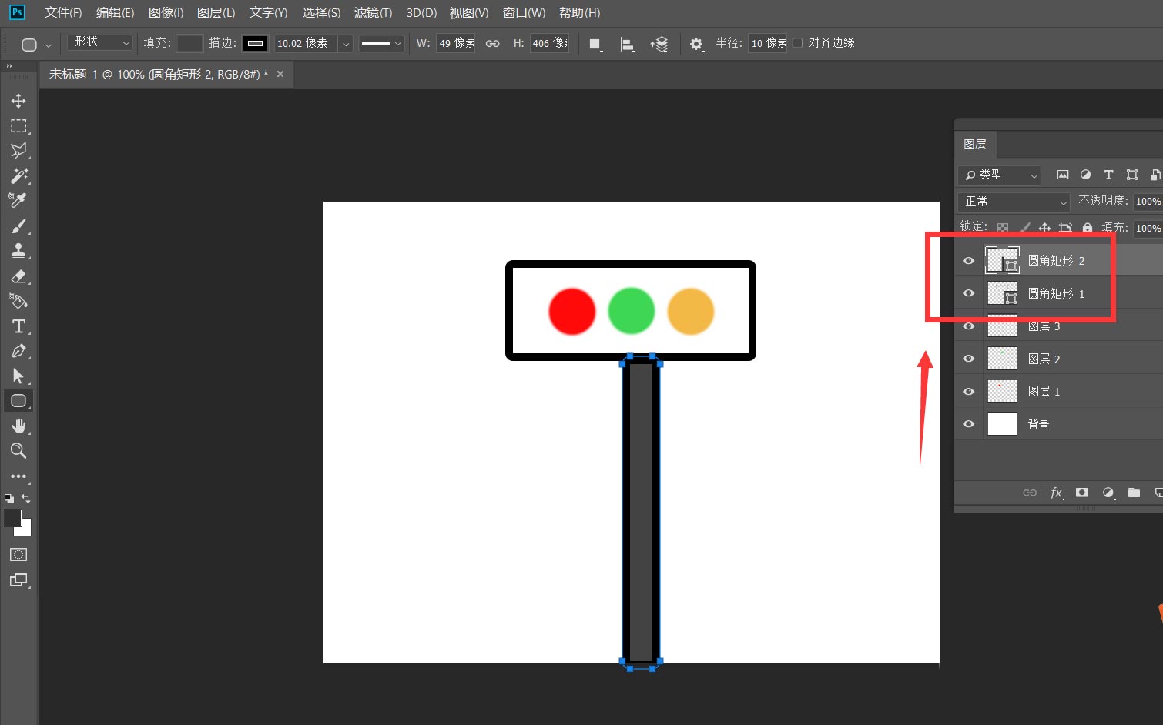Viewport: 1163px width, 725px height.
Task: Change screen mode icon
Action: tap(18, 580)
